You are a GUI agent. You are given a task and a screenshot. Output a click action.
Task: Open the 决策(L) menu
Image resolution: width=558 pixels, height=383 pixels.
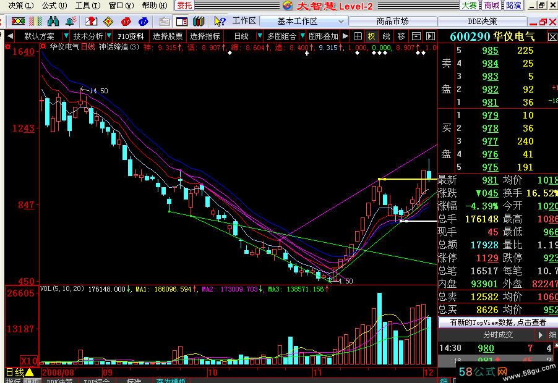click(x=21, y=6)
